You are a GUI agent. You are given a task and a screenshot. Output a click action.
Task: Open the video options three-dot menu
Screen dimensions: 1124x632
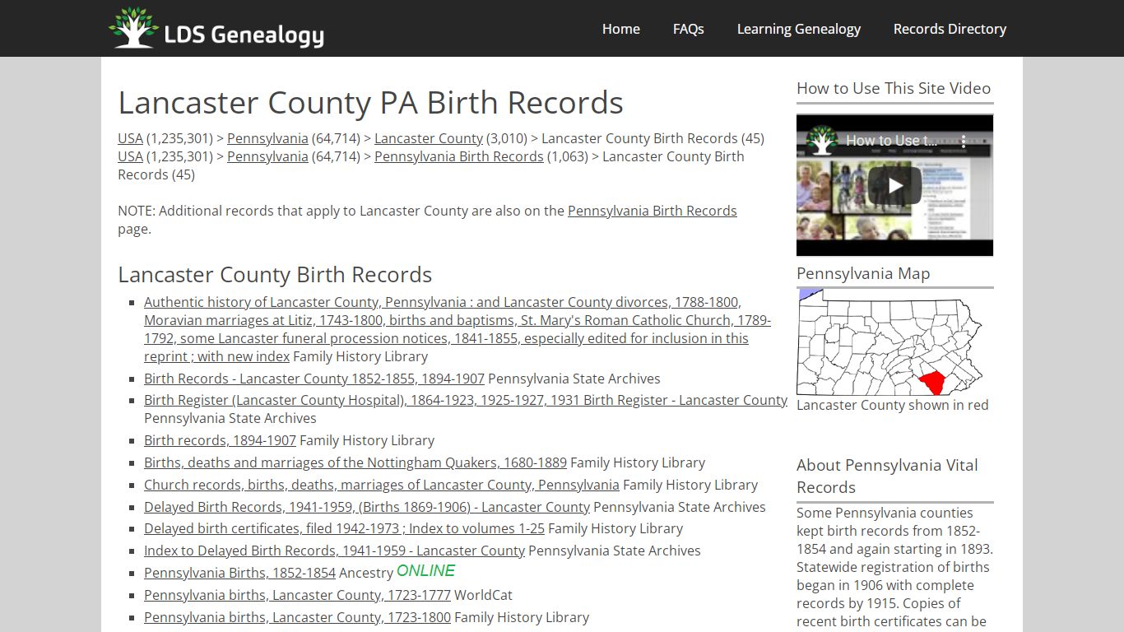pyautogui.click(x=964, y=141)
